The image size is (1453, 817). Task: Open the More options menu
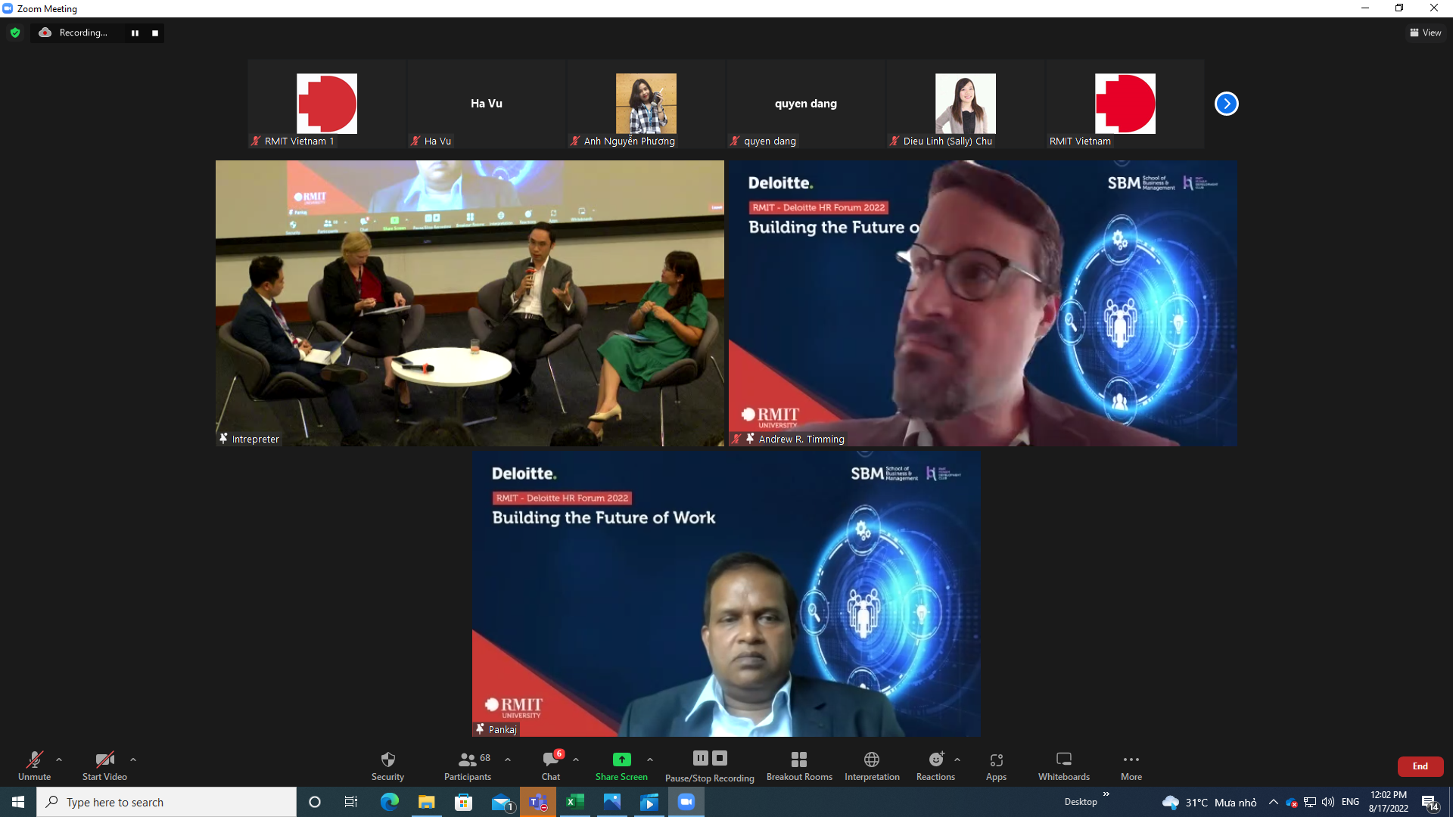pos(1131,765)
